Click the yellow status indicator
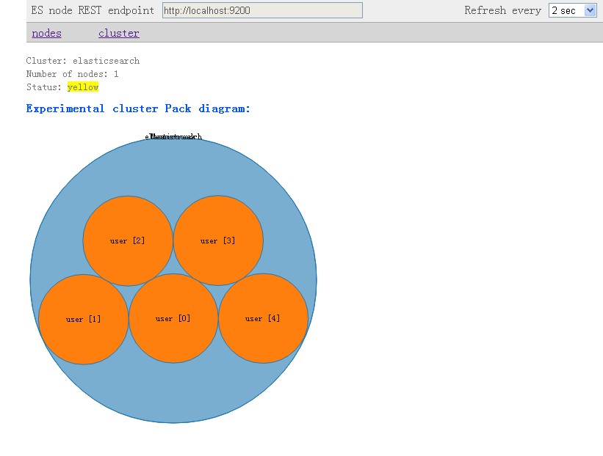This screenshot has height=456, width=603. click(83, 87)
